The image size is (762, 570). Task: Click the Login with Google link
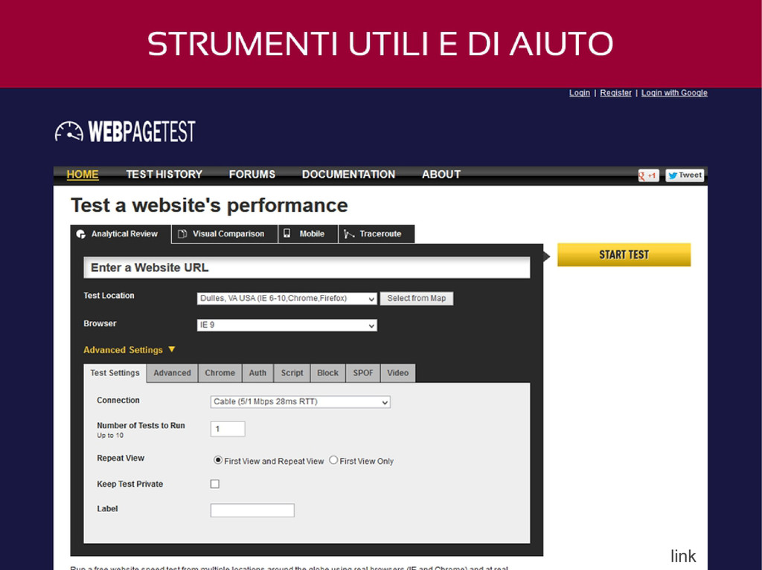674,93
